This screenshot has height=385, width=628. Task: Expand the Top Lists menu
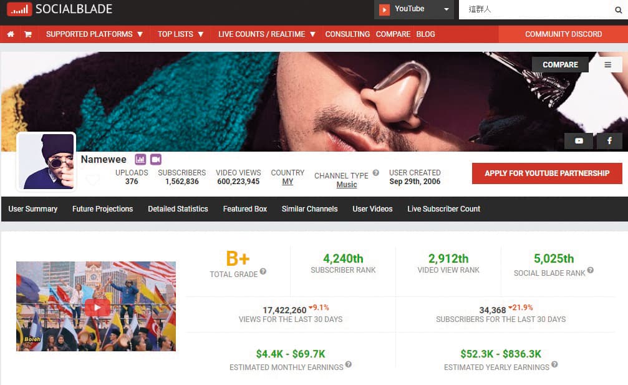pyautogui.click(x=181, y=34)
